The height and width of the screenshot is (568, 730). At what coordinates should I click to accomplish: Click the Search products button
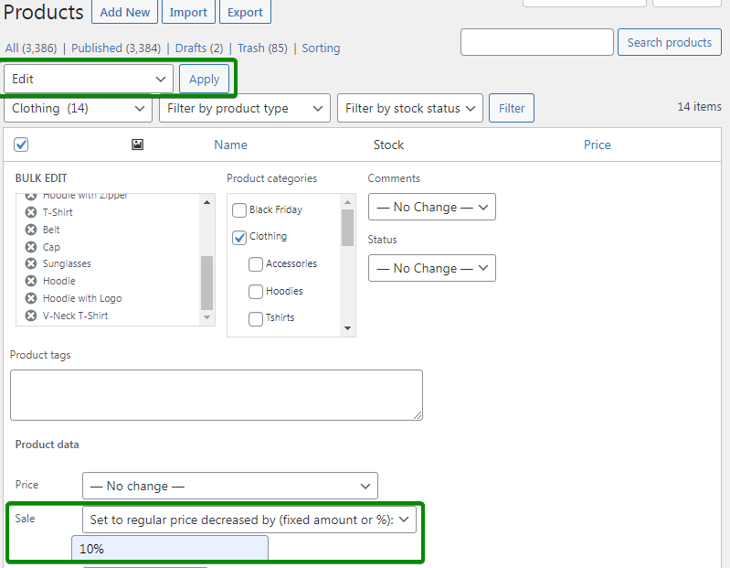669,42
